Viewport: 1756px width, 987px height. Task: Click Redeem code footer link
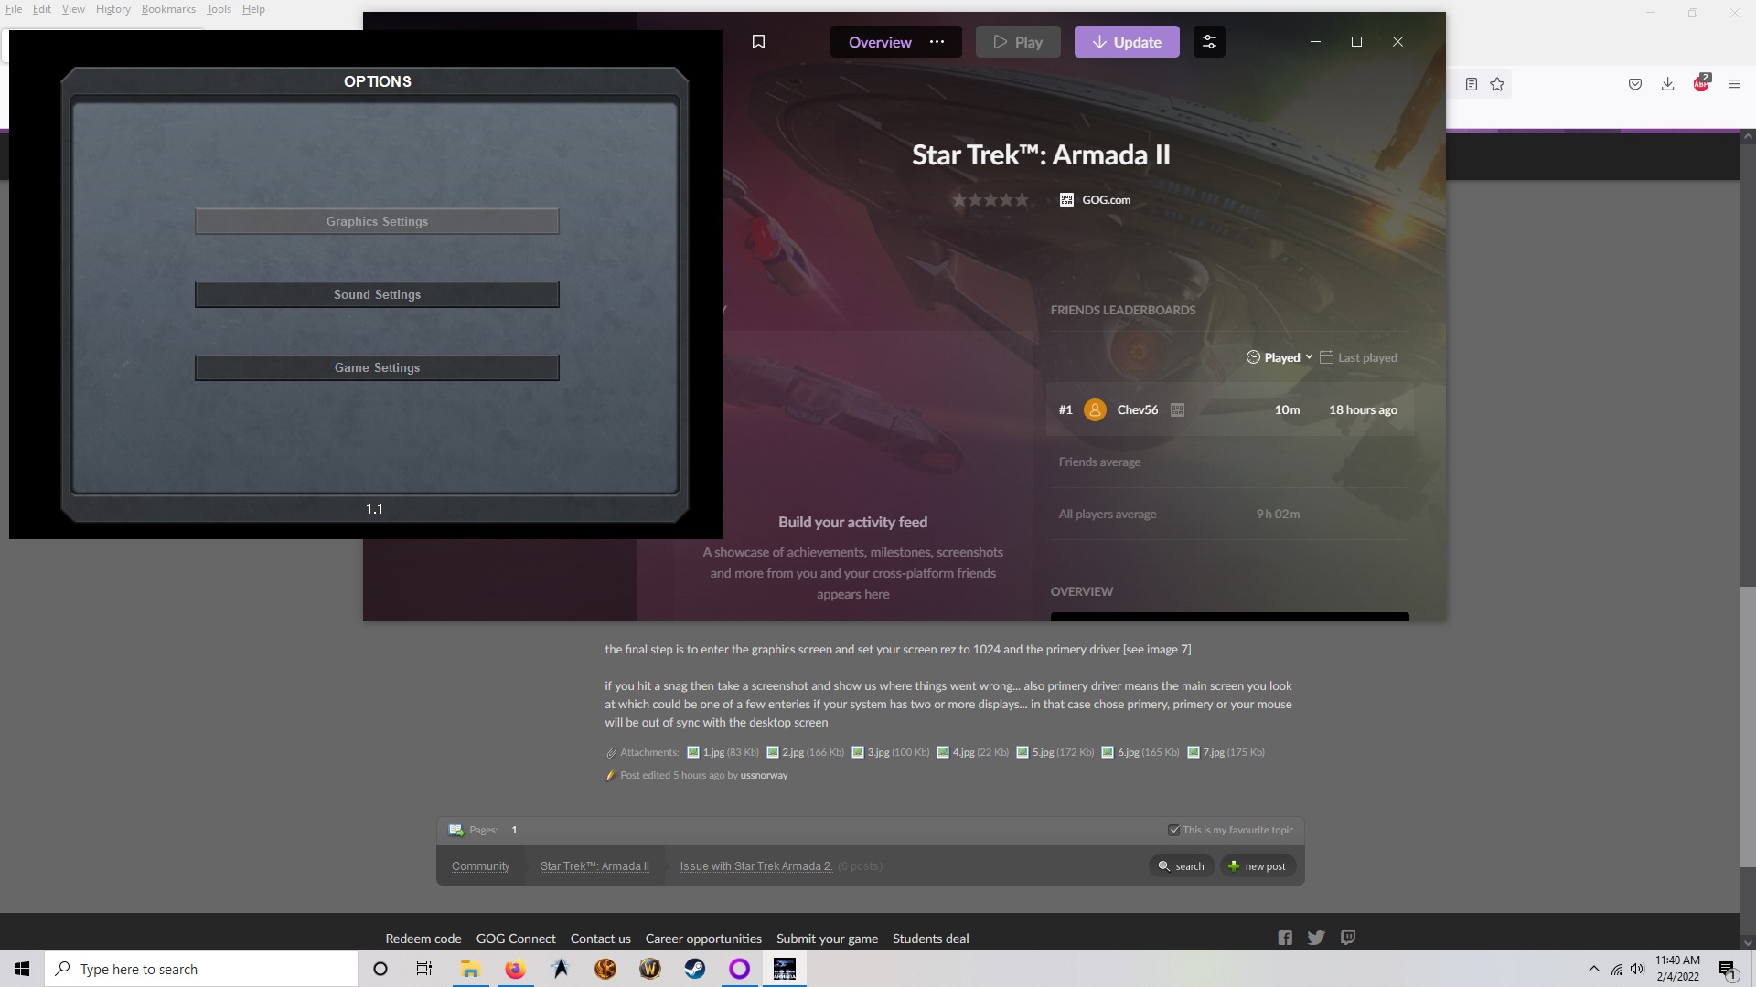(x=423, y=939)
